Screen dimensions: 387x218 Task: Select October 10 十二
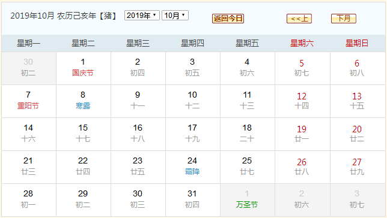tap(193, 101)
